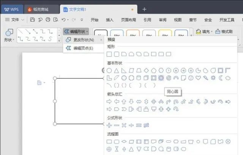Open the 编辑形状 dropdown

tap(76, 32)
